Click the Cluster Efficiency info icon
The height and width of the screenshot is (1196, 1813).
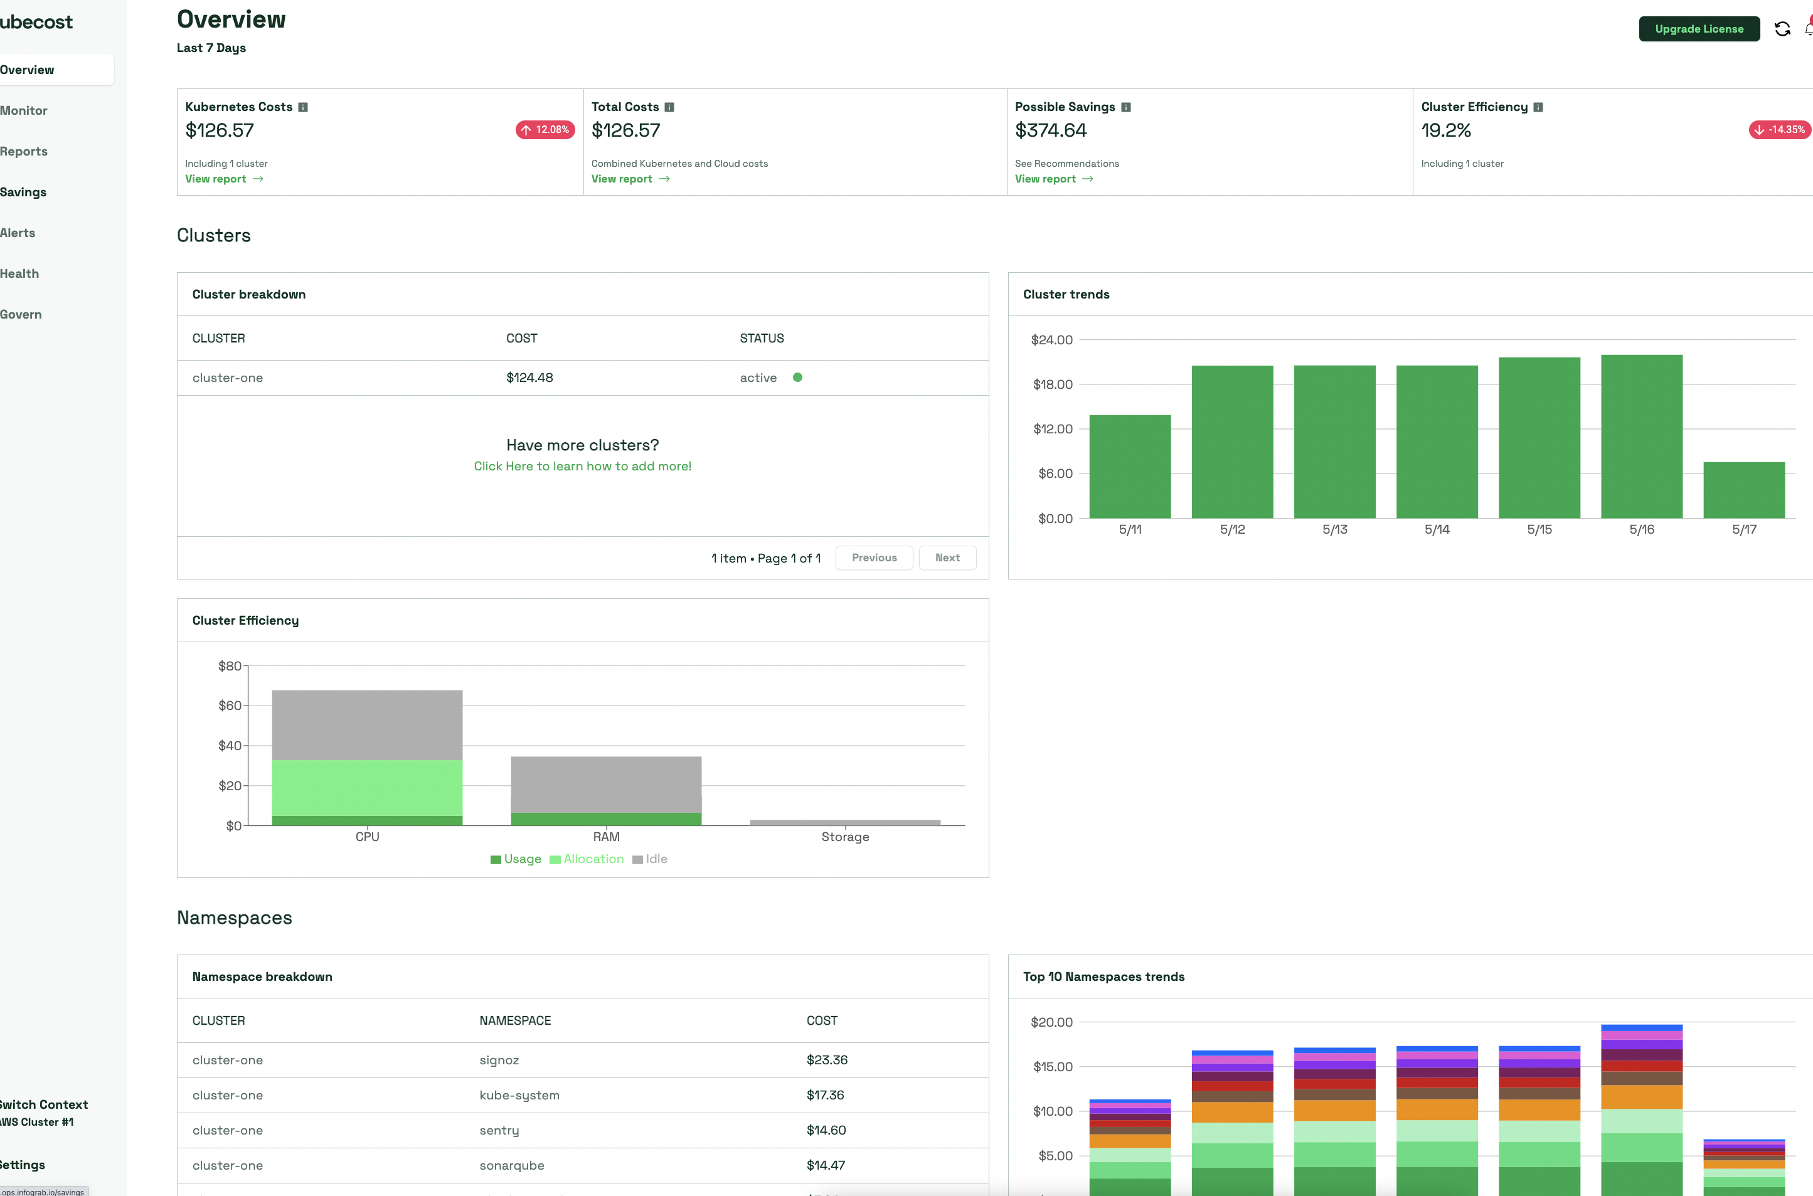[1538, 107]
